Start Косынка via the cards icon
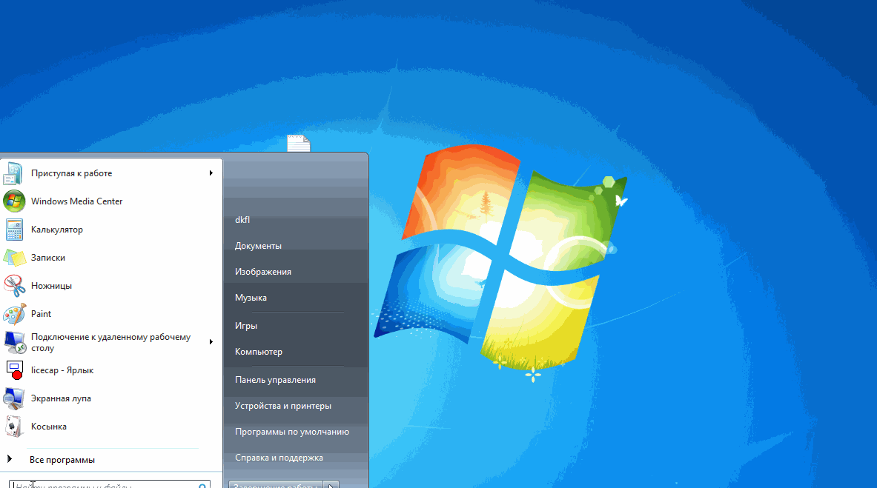The image size is (877, 488). point(13,427)
